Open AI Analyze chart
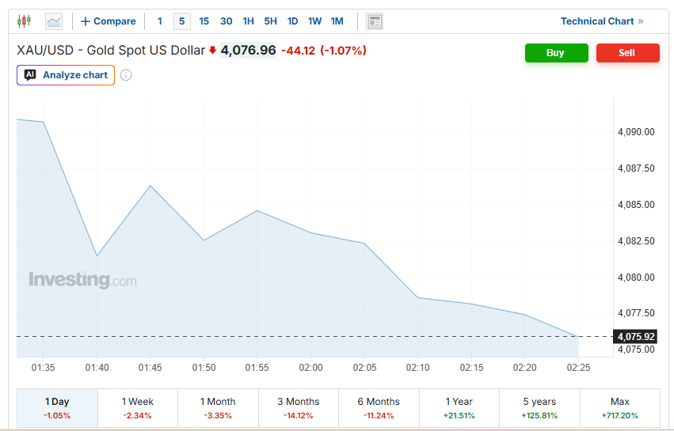Screen dimensions: 674x431 [66, 75]
